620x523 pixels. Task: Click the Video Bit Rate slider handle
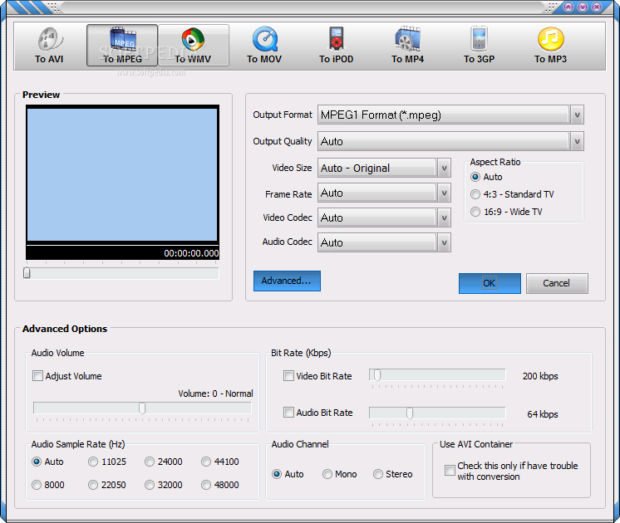377,375
